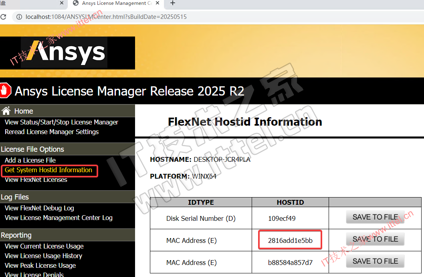
Task: Open View FlexNet Debug Log
Action: point(39,208)
